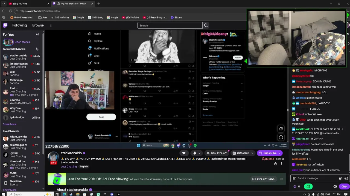Viewport: 350px width, 196px height.
Task: Open a new browser tab
Action: tap(99, 4)
